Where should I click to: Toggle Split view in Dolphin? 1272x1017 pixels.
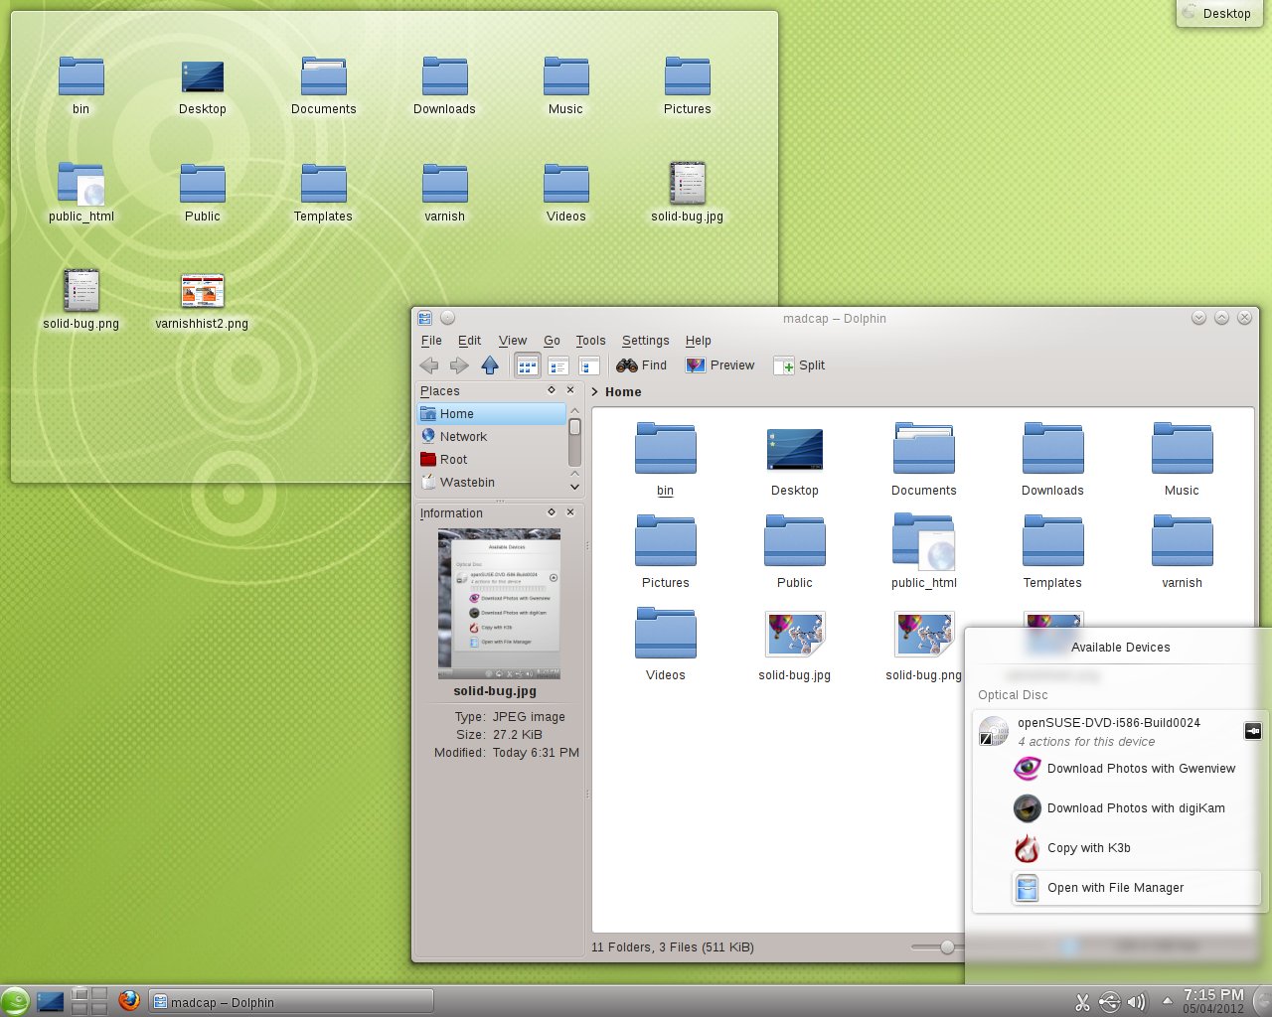799,365
